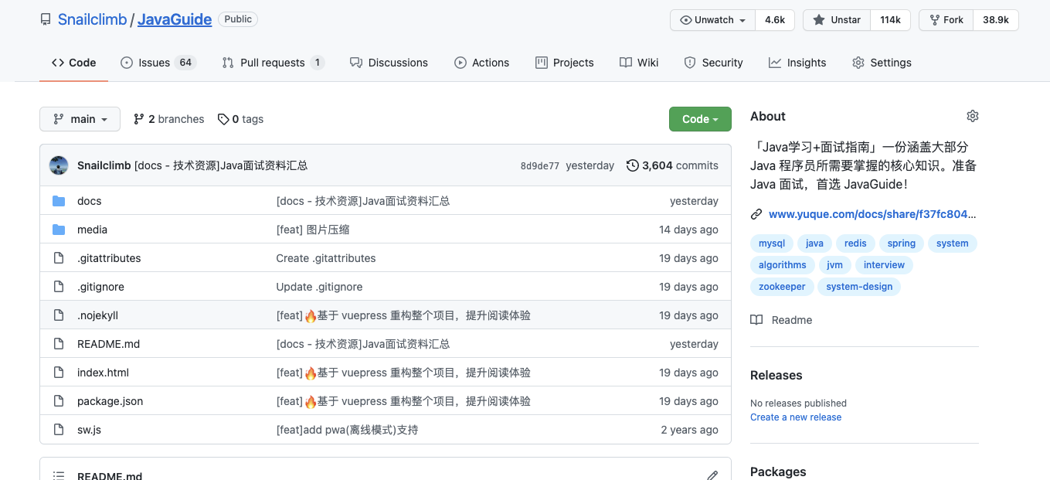Open the main branch selector dropdown
Viewport: 1050px width, 480px height.
pyautogui.click(x=80, y=119)
